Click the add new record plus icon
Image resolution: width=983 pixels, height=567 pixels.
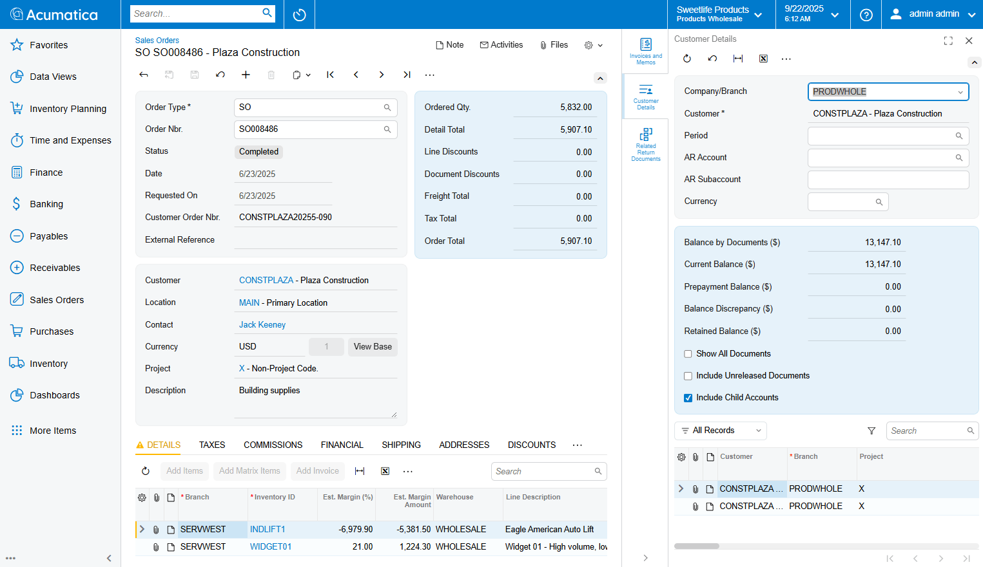pos(246,75)
